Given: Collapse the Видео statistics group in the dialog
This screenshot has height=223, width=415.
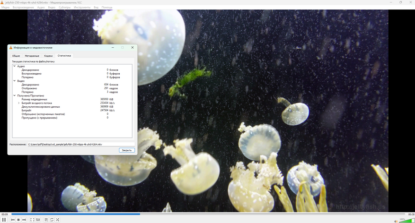Looking at the screenshot, I should pyautogui.click(x=15, y=81).
